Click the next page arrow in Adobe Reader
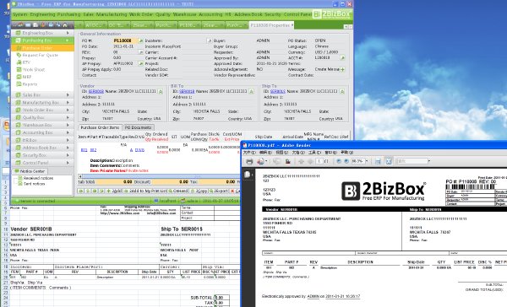Image resolution: width=507 pixels, height=307 pixels. pyautogui.click(x=310, y=161)
